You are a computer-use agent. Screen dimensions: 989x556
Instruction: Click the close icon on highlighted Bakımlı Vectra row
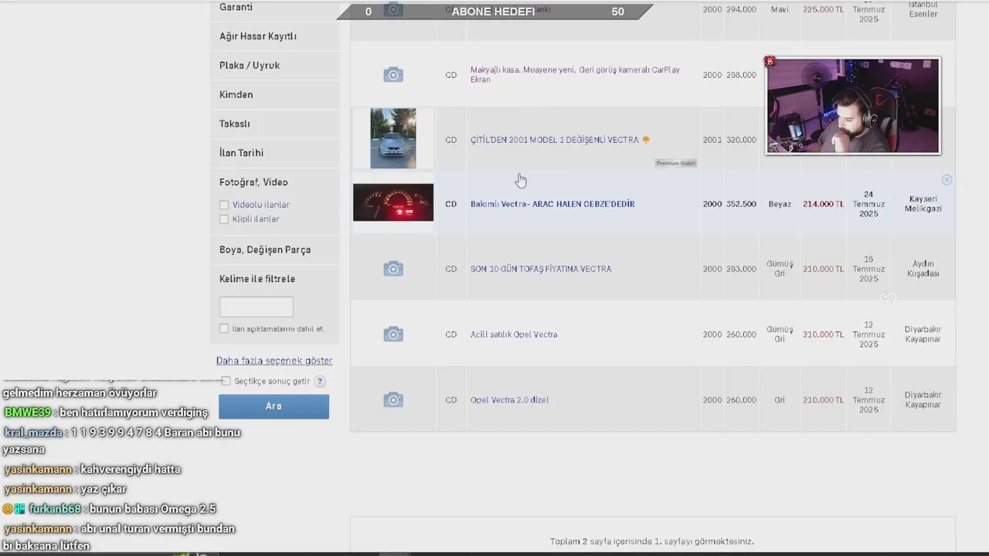(x=947, y=180)
